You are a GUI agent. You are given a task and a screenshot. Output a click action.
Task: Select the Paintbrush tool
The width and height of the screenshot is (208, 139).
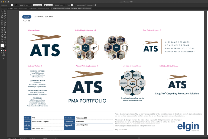pyautogui.click(x=5, y=20)
